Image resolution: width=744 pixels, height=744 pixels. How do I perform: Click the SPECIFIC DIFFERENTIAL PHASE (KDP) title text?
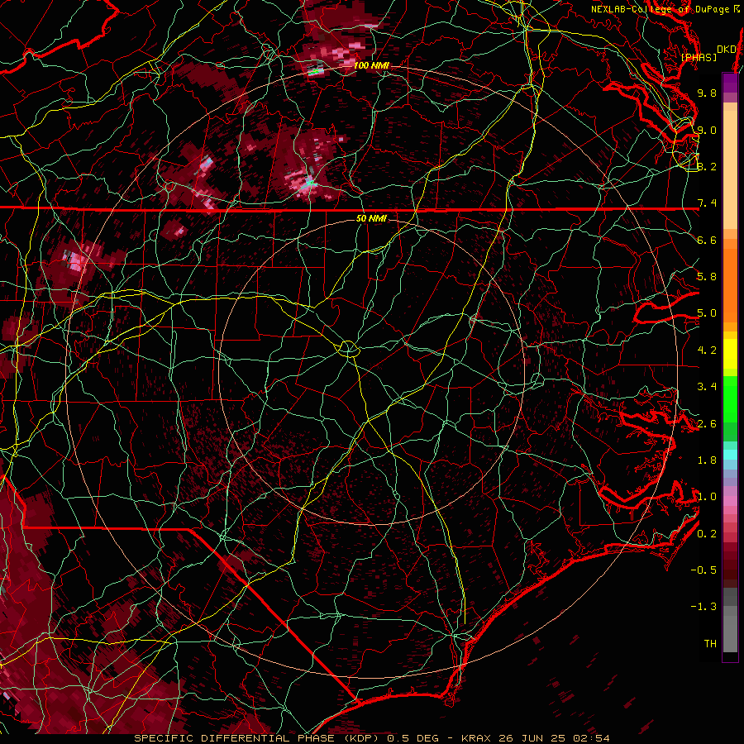pyautogui.click(x=258, y=738)
